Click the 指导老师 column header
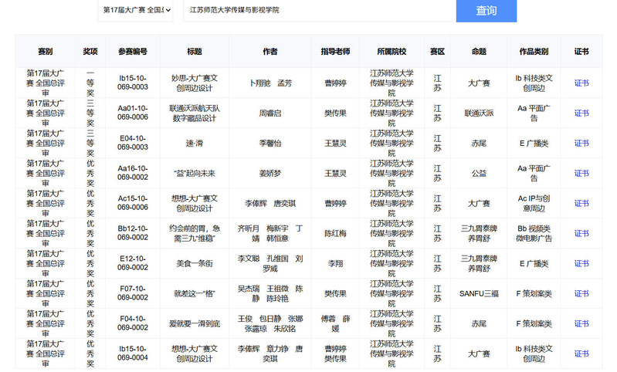Viewport: 617px width, 372px height. (x=335, y=52)
